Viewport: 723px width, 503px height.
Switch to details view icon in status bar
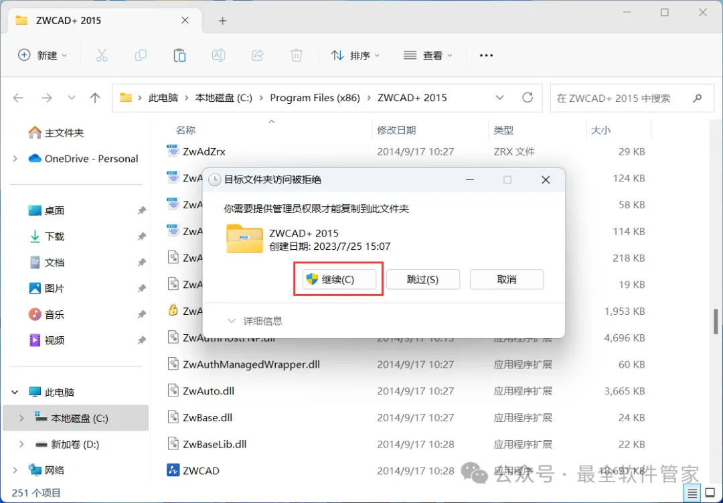pos(692,494)
